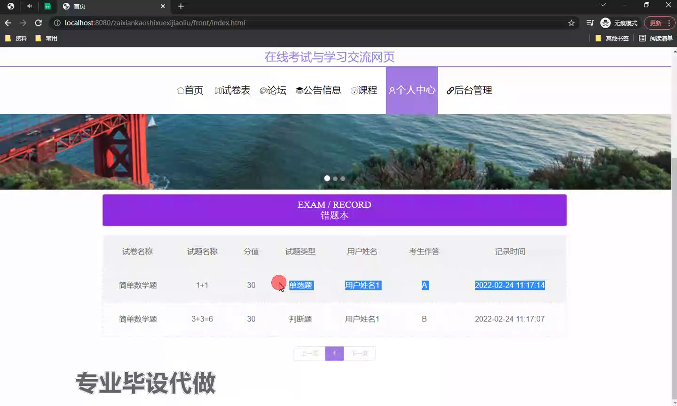Open the media control icon in toolbar
The width and height of the screenshot is (677, 406).
click(x=590, y=23)
